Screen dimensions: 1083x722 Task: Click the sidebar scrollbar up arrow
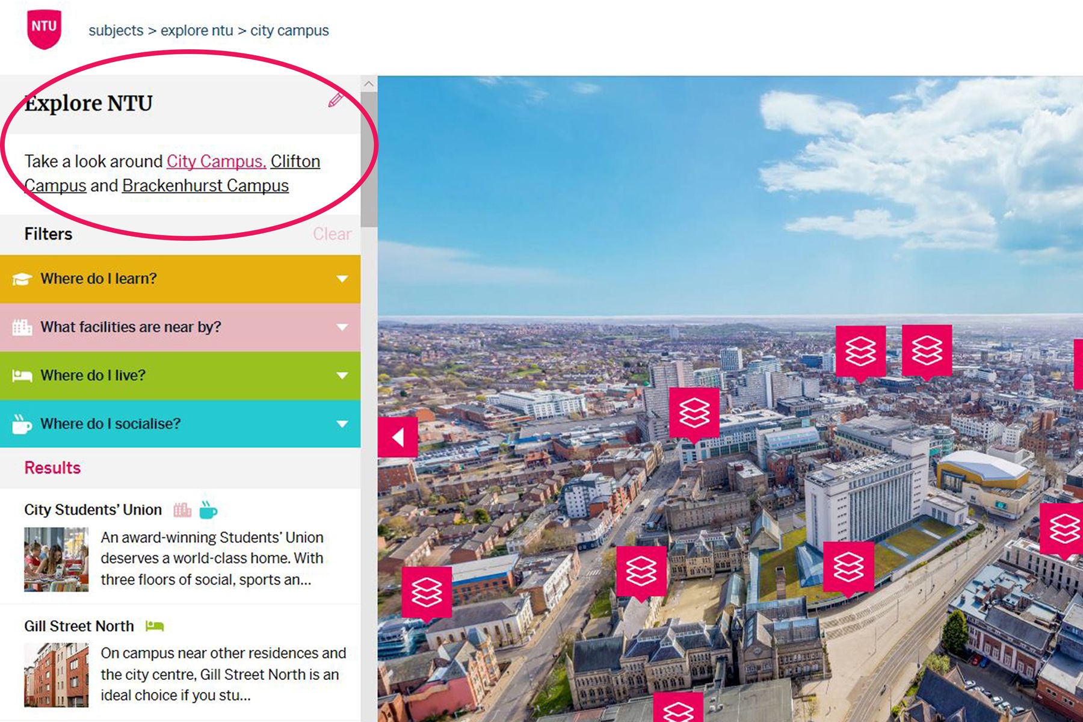pos(369,84)
